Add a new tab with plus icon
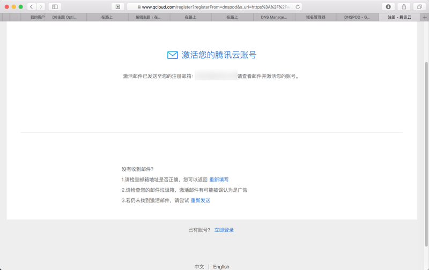Screen dimensions: 429x270 [425, 17]
